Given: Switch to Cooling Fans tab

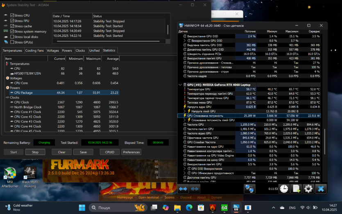Looking at the screenshot, I should [34, 50].
